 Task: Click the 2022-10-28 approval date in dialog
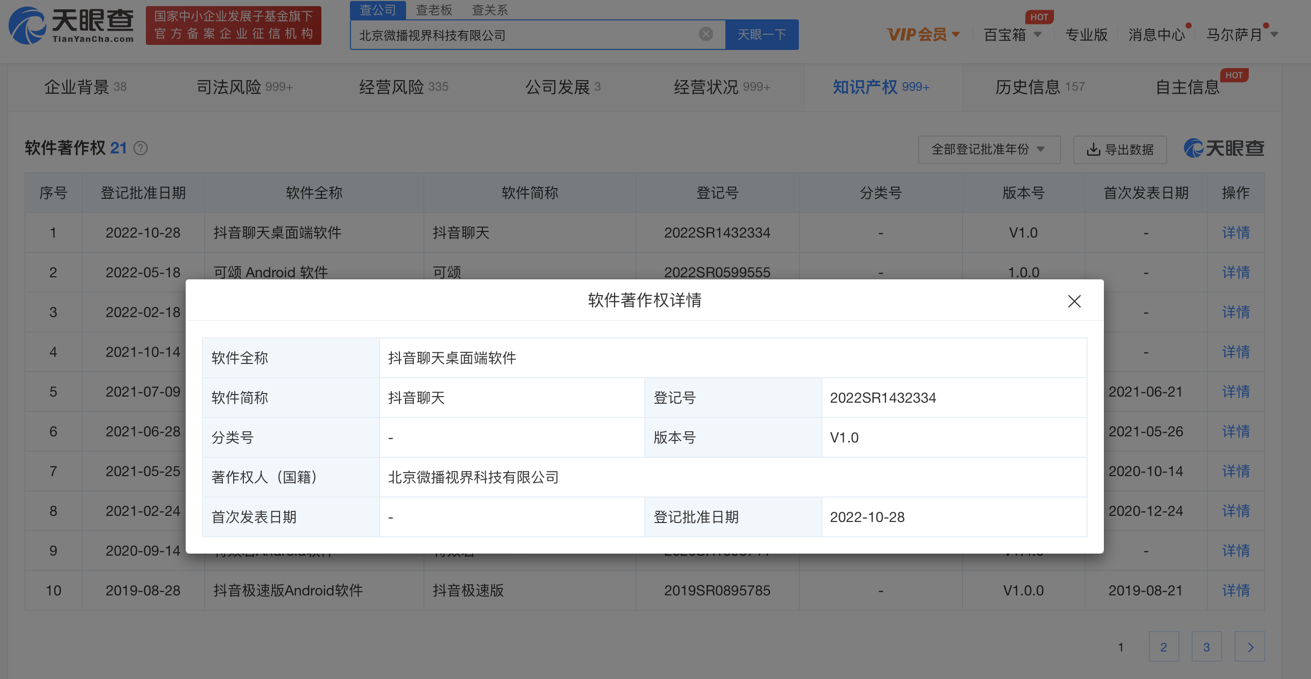click(x=867, y=517)
